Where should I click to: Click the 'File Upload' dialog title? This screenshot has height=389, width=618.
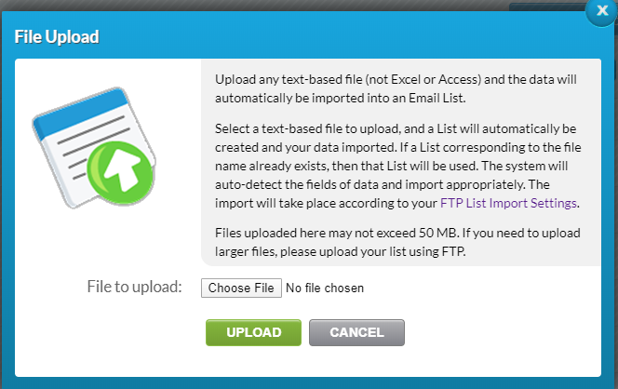pos(57,37)
